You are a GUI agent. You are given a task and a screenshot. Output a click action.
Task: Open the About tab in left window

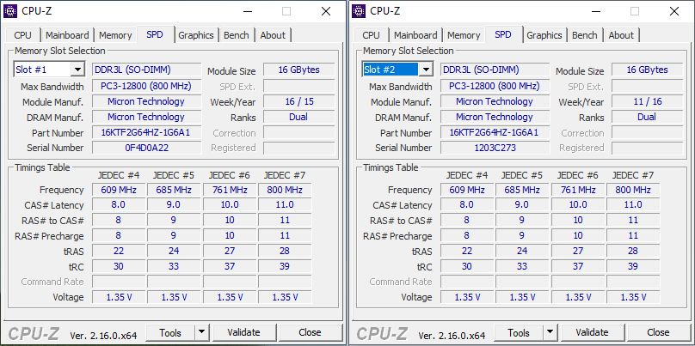tap(273, 35)
